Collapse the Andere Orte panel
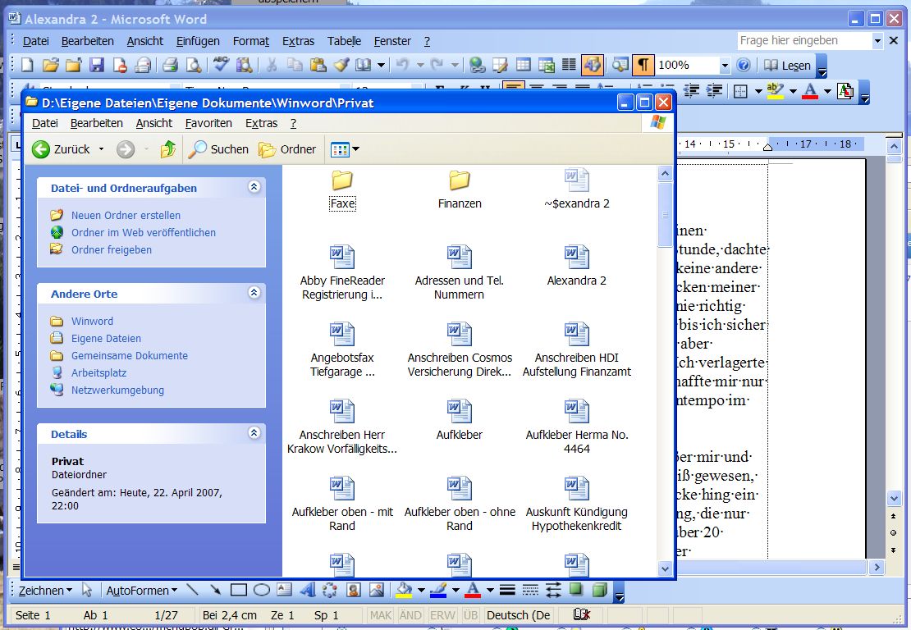 [254, 292]
